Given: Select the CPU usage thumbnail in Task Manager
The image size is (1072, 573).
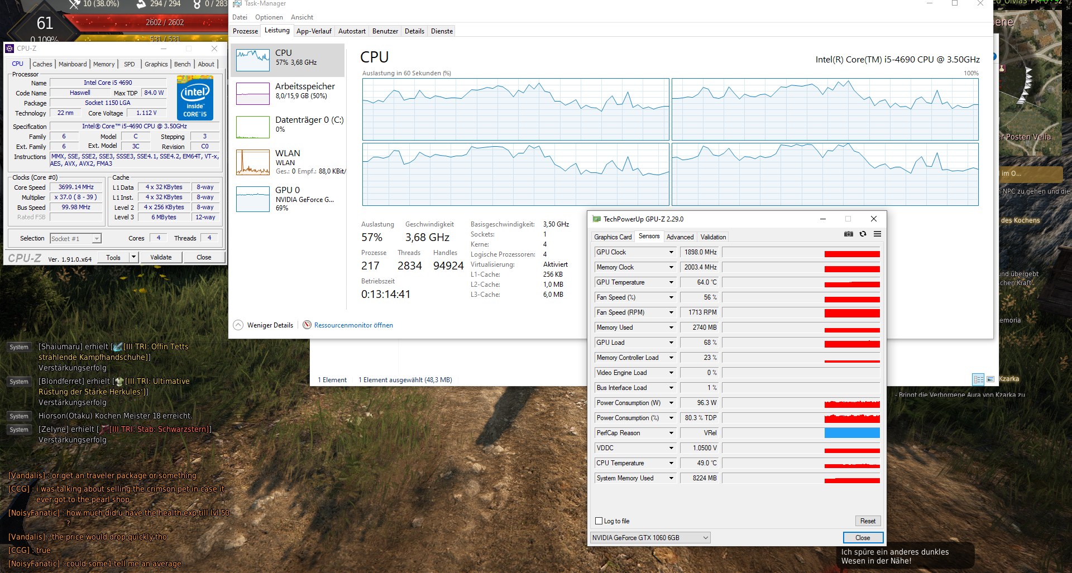Looking at the screenshot, I should click(x=253, y=60).
